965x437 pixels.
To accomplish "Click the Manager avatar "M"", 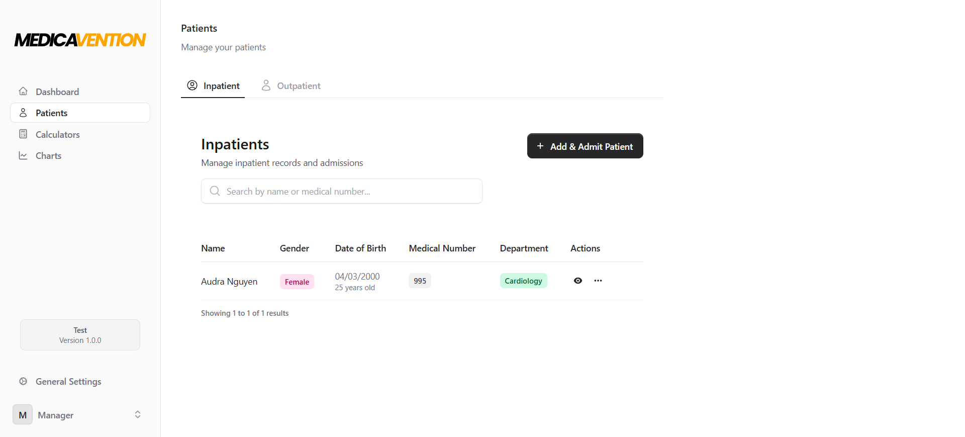I will tap(23, 415).
